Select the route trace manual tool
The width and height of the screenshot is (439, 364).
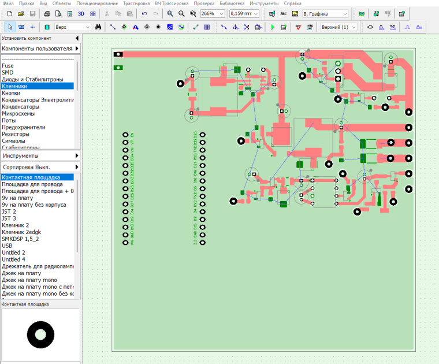coord(113,27)
